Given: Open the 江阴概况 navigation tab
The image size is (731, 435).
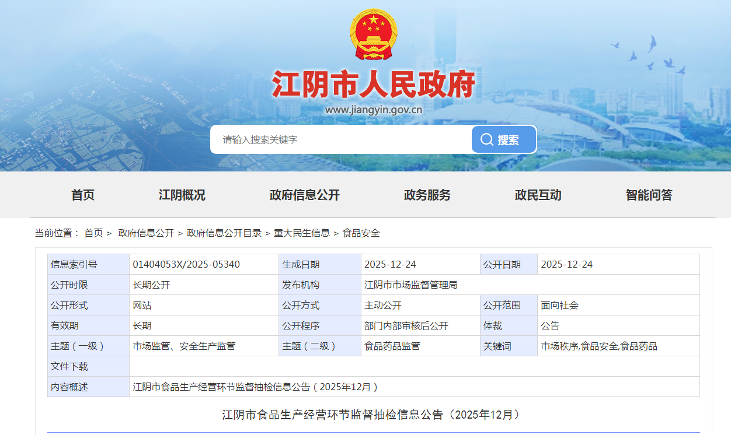Looking at the screenshot, I should (x=182, y=195).
